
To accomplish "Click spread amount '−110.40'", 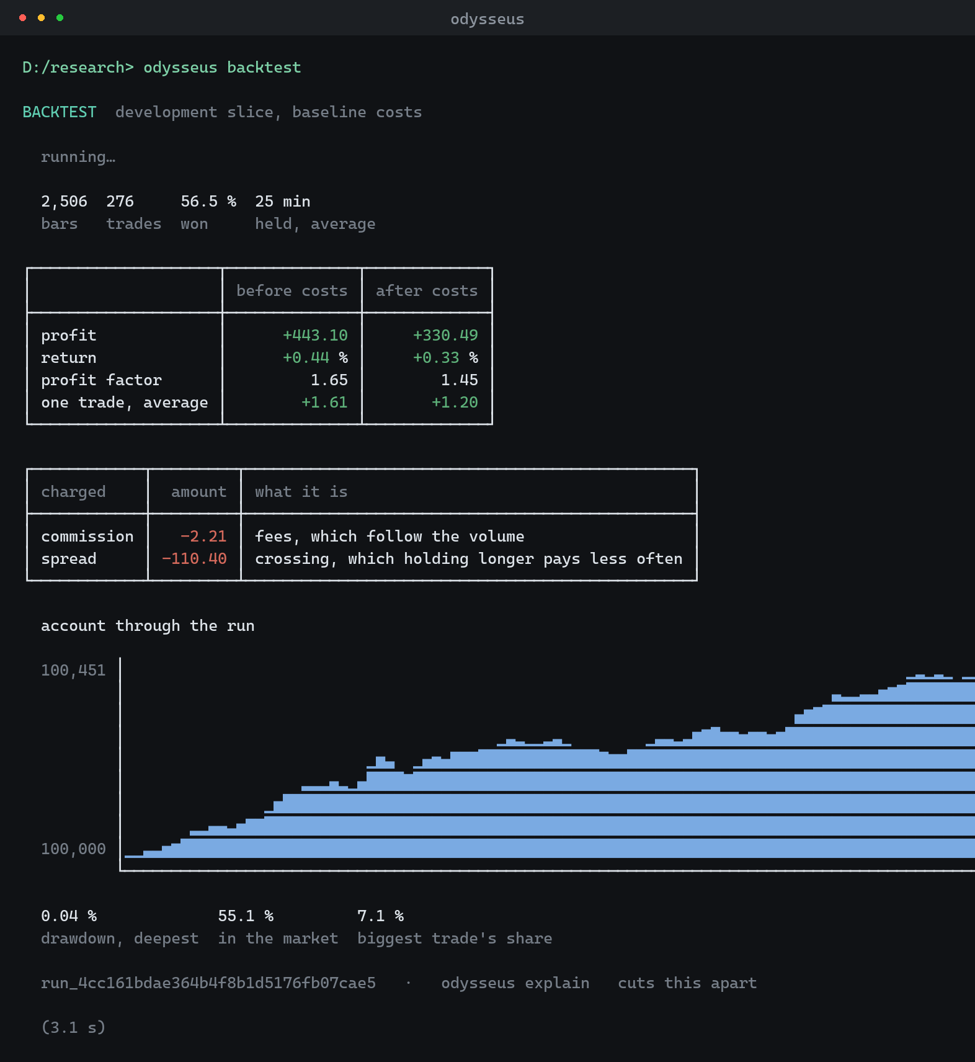I will [x=194, y=559].
